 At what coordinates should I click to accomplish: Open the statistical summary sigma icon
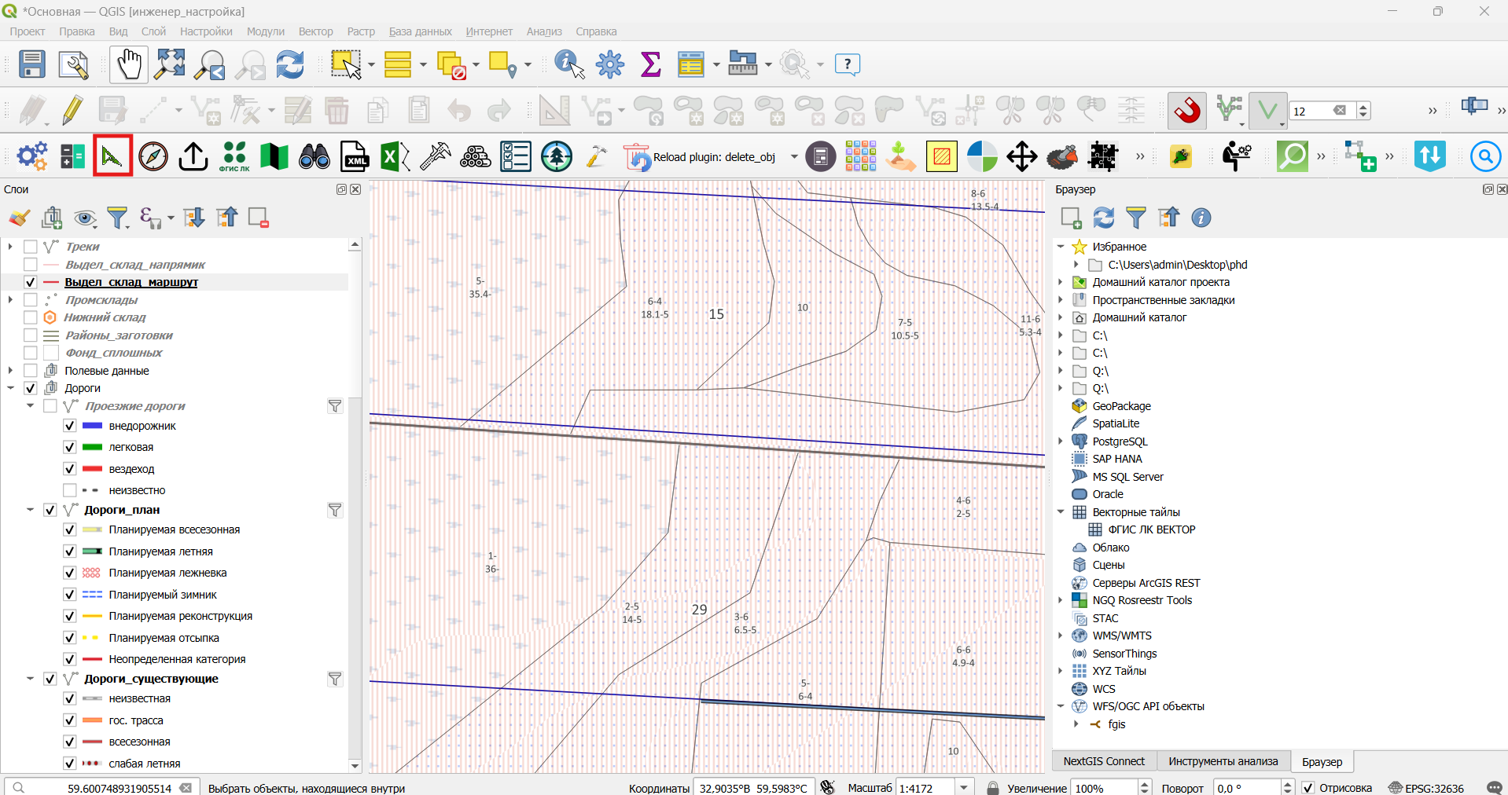click(x=651, y=64)
